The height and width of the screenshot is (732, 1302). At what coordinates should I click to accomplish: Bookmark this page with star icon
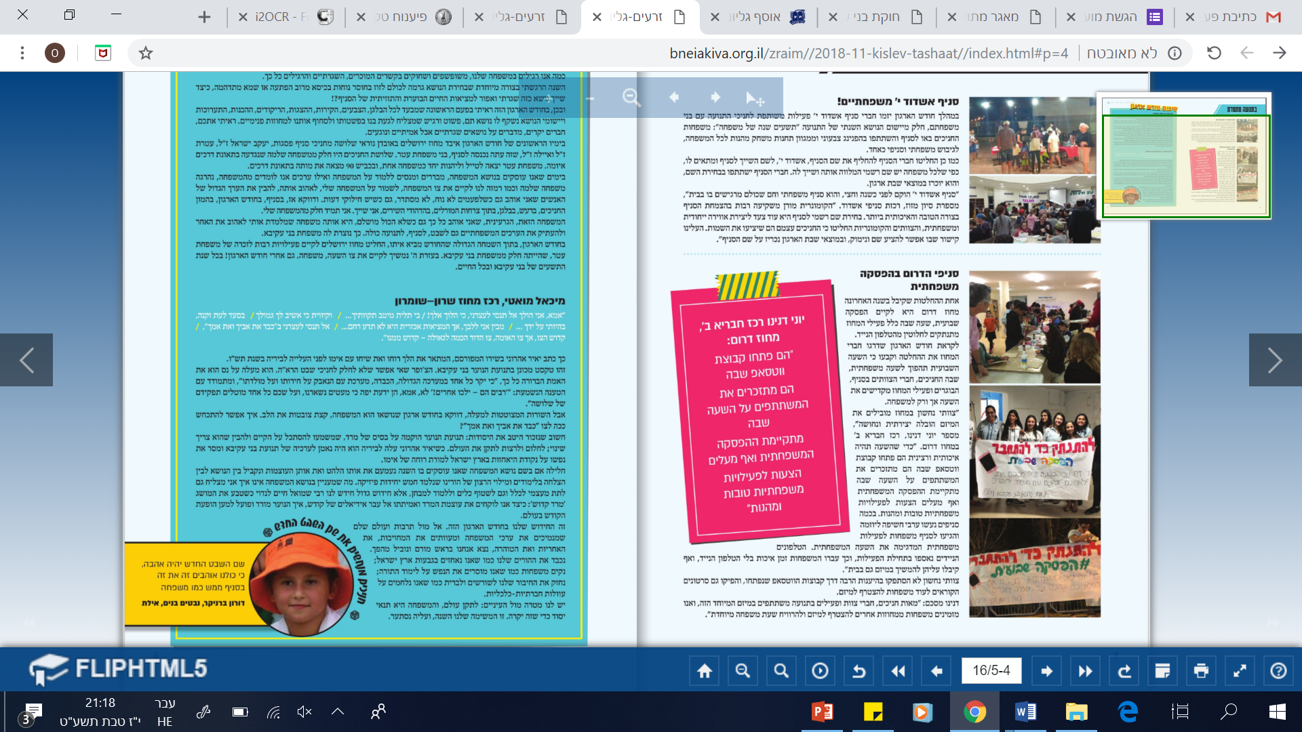pyautogui.click(x=146, y=53)
